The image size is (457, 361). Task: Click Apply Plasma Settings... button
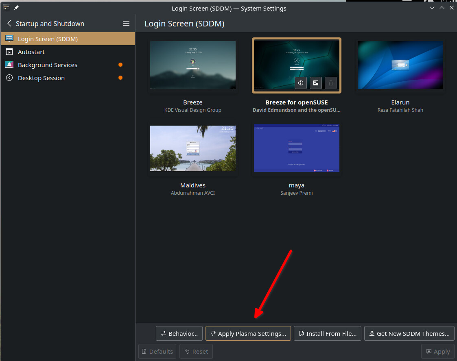(x=248, y=333)
